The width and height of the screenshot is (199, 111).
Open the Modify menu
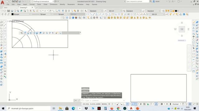[62, 4]
